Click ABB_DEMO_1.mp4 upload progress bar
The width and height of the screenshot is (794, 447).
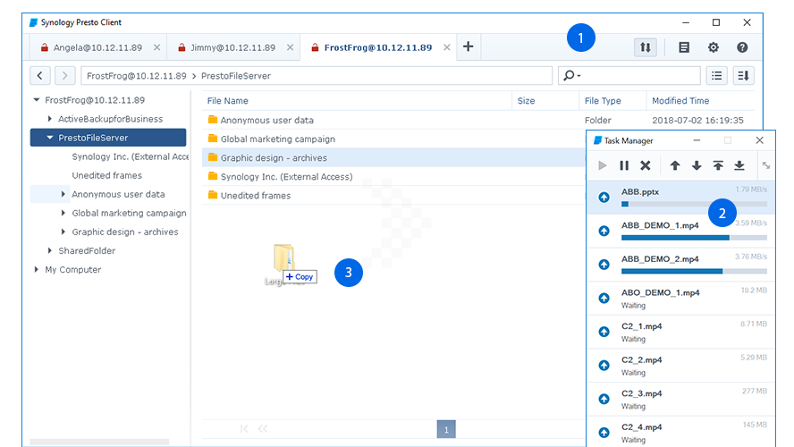coord(694,238)
